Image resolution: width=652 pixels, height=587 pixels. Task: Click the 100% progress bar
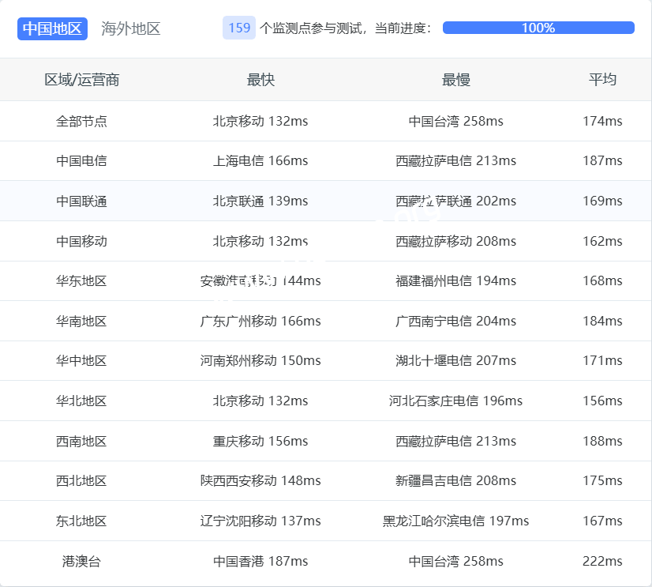(x=538, y=28)
